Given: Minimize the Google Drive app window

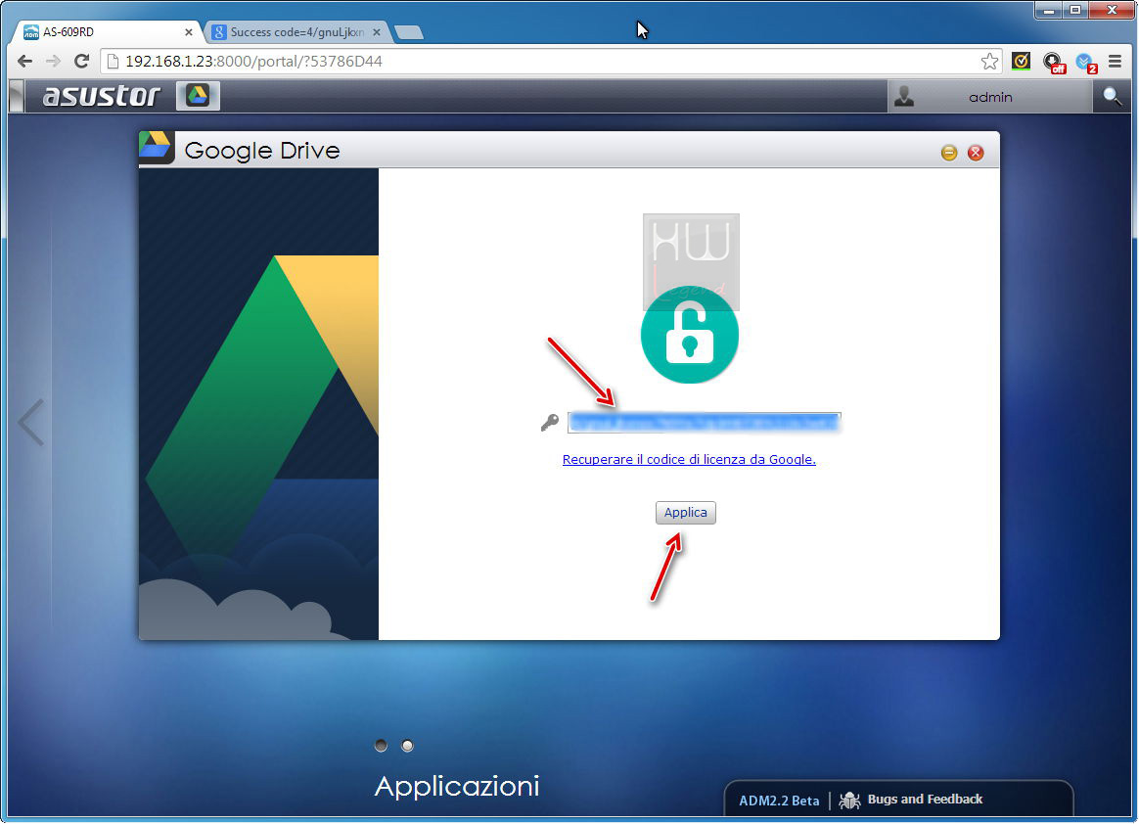Looking at the screenshot, I should pyautogui.click(x=949, y=153).
